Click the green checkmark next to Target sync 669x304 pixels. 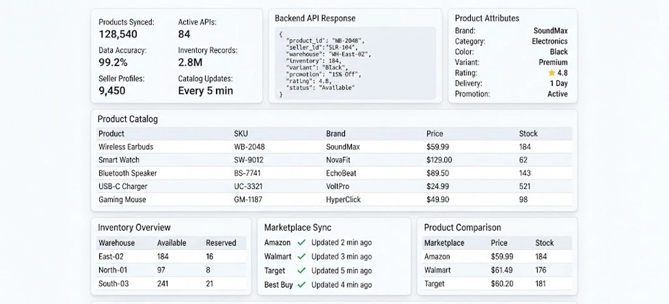(x=302, y=271)
